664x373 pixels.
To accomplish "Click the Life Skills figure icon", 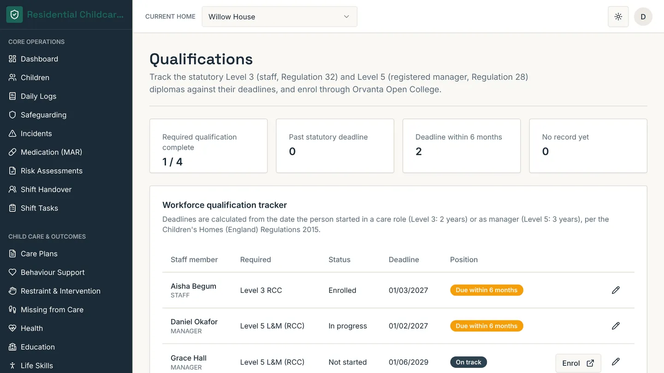I will [12, 366].
